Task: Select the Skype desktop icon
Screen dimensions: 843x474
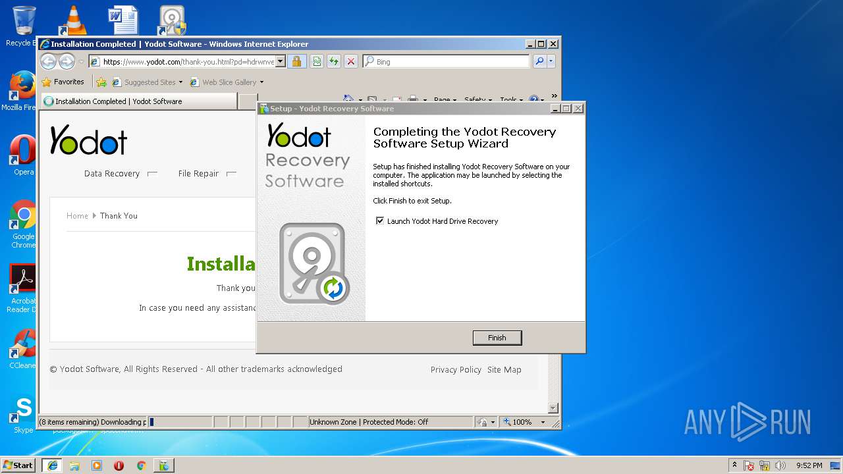Action: 23,415
